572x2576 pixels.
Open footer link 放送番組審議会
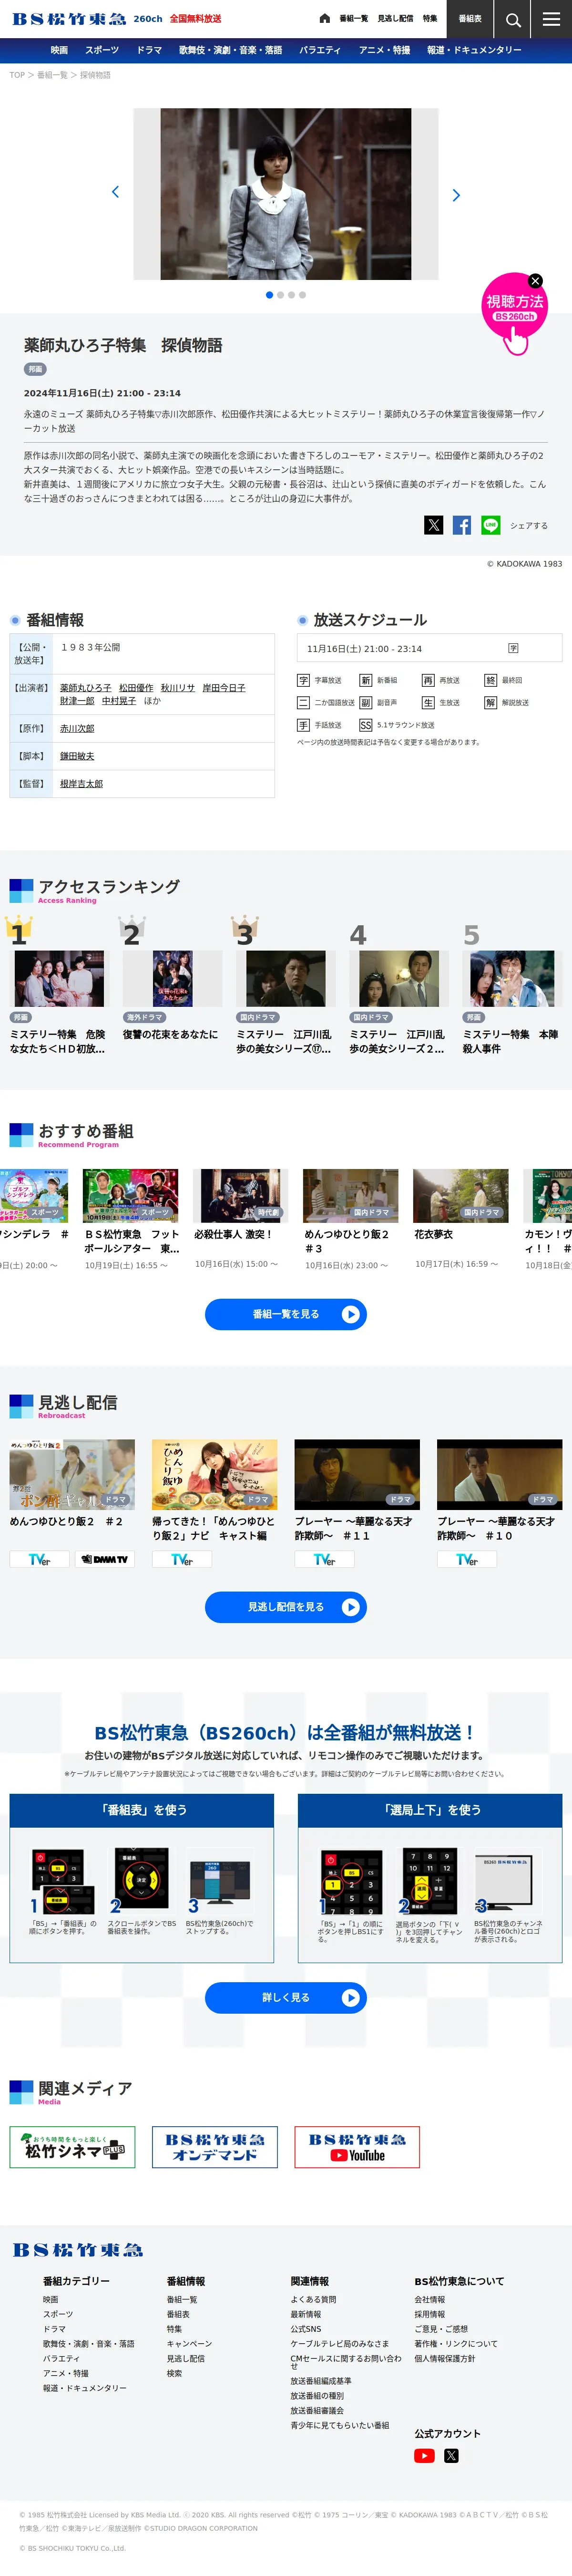click(317, 2411)
